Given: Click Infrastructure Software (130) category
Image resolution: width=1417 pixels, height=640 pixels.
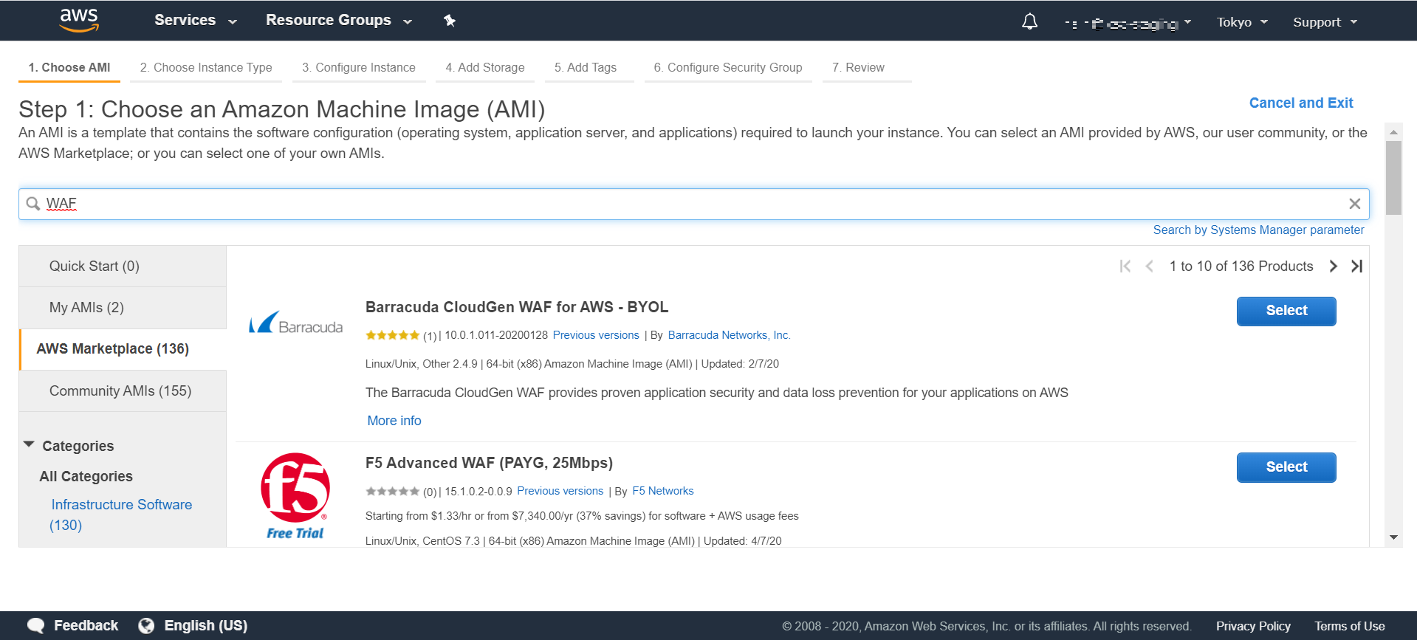Looking at the screenshot, I should (x=120, y=515).
